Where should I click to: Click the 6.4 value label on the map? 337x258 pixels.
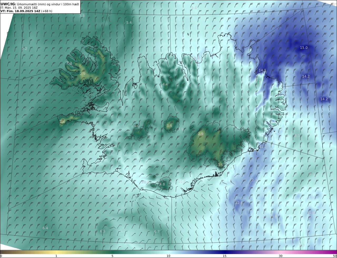point(45,228)
